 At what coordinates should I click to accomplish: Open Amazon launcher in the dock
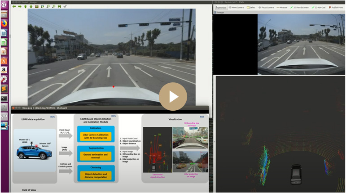tap(4, 70)
